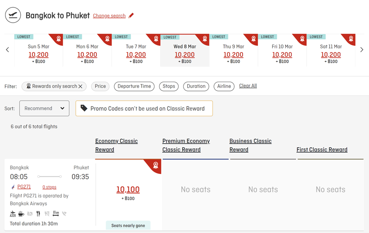The image size is (369, 233).
Task: Click the coffee cup refreshment icon
Action: coord(21,214)
